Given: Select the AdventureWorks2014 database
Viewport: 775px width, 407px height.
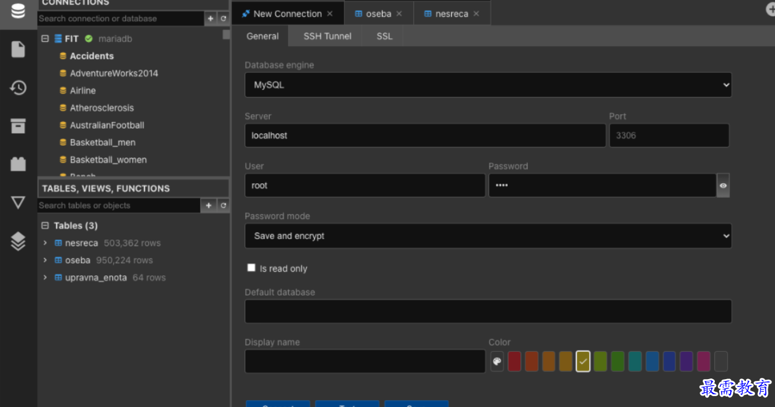Looking at the screenshot, I should point(114,73).
